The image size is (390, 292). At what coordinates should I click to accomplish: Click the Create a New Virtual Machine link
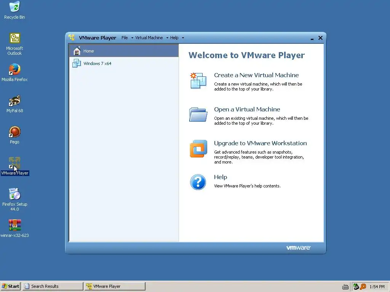256,75
